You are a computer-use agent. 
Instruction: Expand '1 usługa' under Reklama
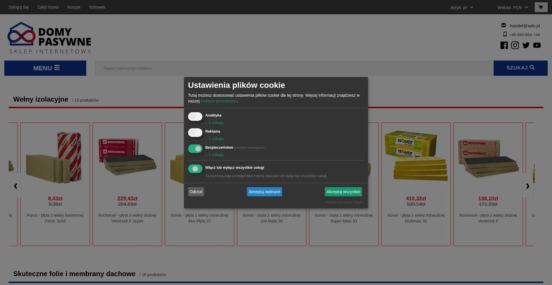214,139
